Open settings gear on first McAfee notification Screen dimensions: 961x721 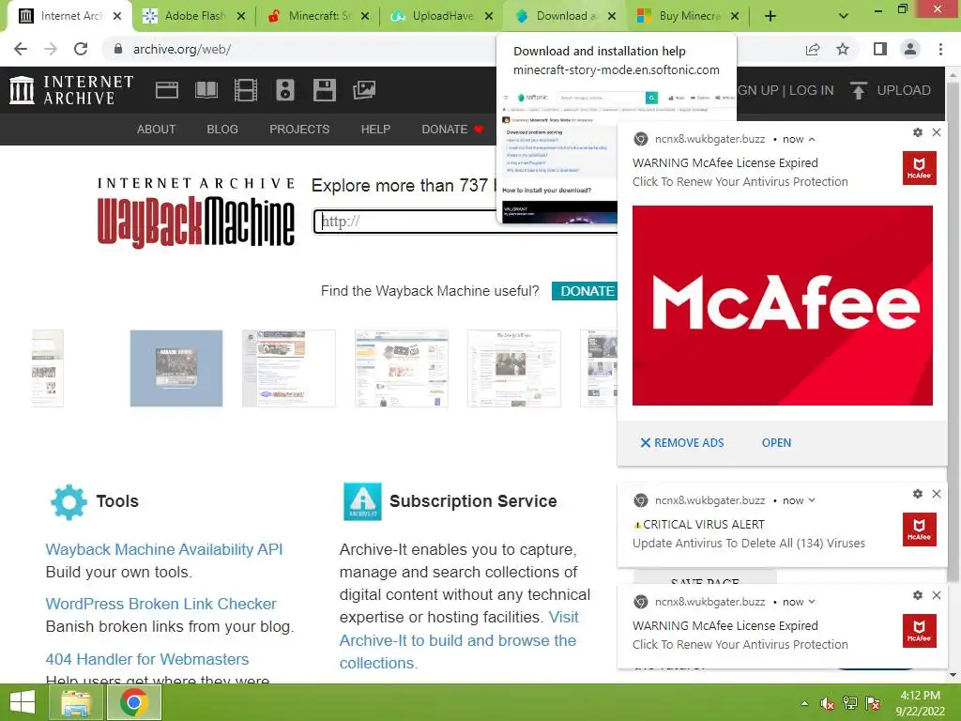pos(918,132)
